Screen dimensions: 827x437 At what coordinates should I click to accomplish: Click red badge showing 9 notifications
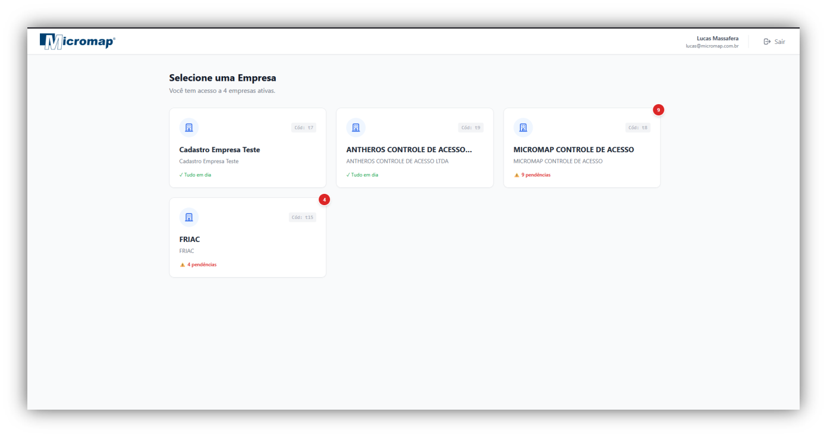658,110
